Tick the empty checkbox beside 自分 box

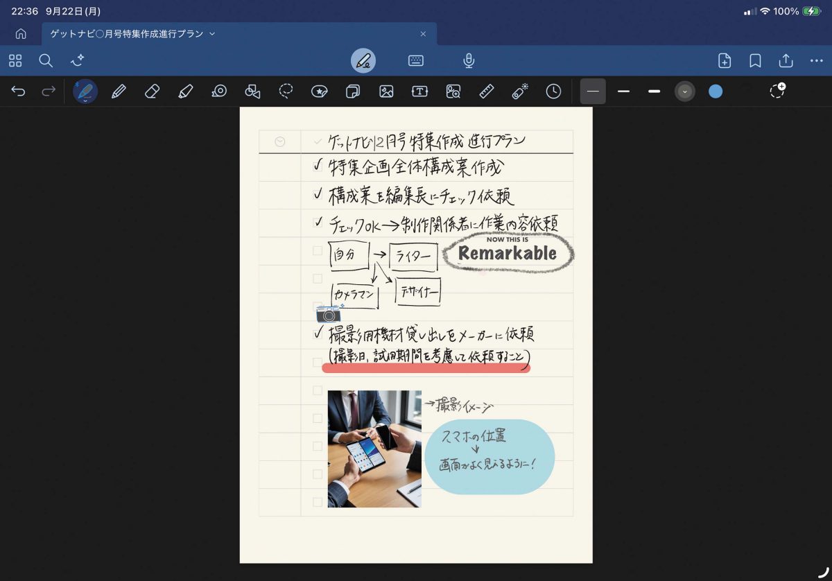pyautogui.click(x=318, y=250)
